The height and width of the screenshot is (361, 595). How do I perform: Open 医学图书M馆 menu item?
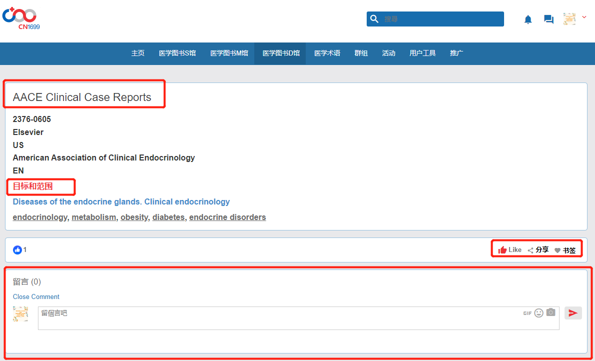229,53
